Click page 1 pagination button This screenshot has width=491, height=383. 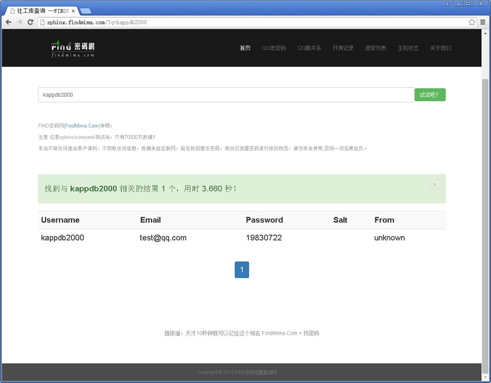pos(242,270)
